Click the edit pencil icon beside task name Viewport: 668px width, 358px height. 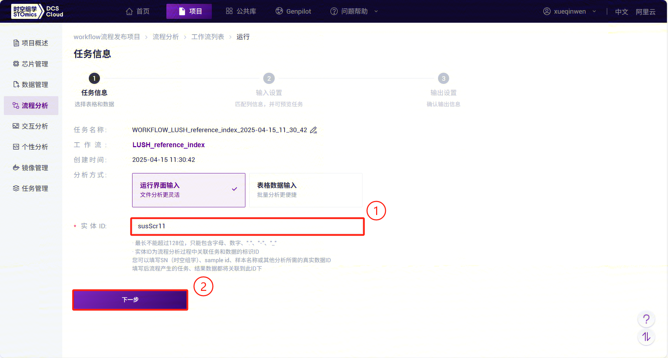(314, 130)
